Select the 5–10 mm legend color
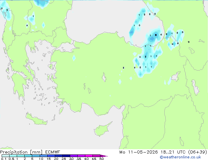 (x=36, y=156)
